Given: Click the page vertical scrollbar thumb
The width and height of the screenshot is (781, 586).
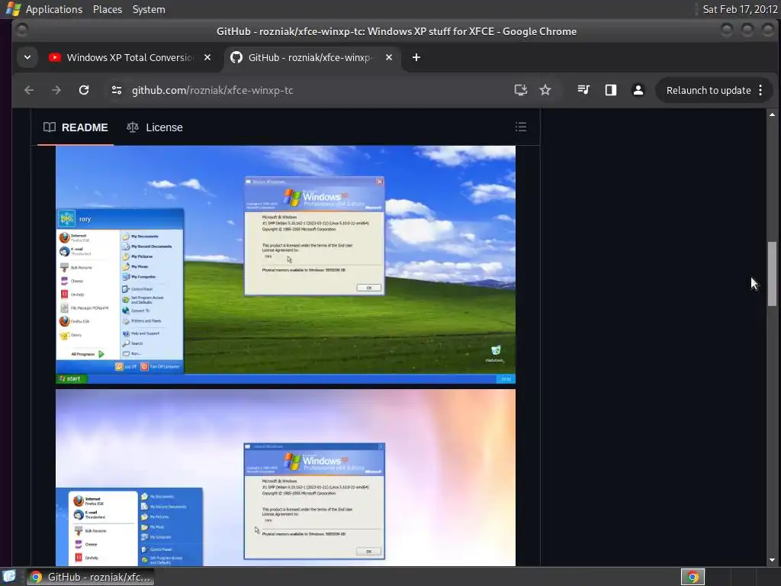Looking at the screenshot, I should [x=772, y=274].
